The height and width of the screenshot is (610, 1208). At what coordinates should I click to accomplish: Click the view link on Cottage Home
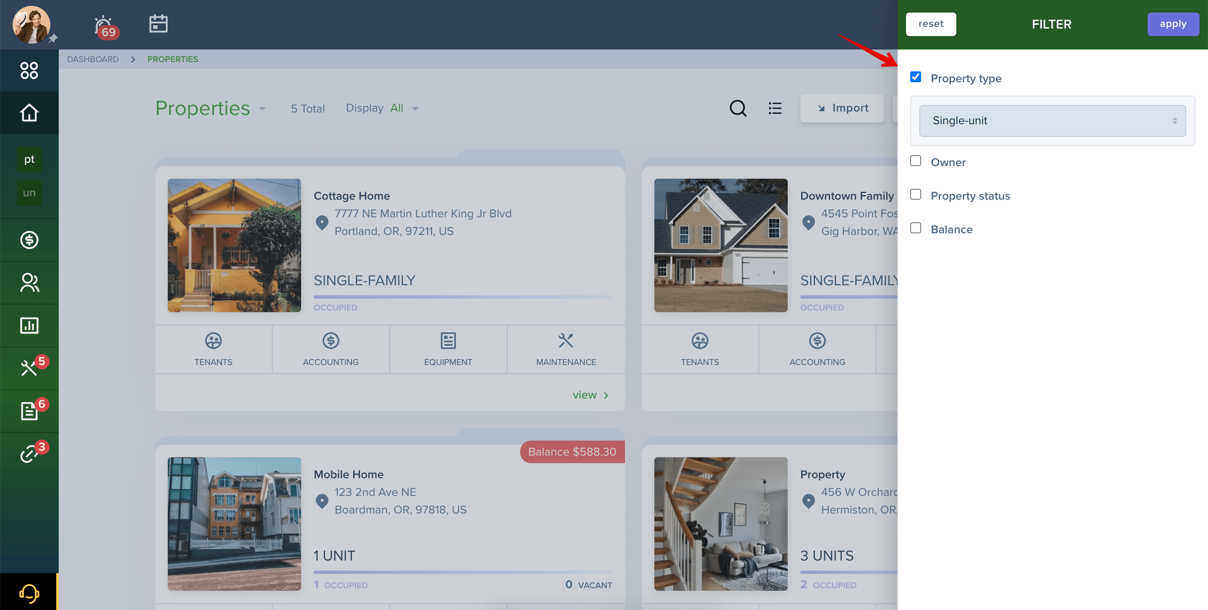(x=591, y=395)
